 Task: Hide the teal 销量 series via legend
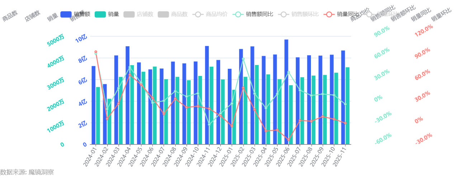click(x=100, y=14)
